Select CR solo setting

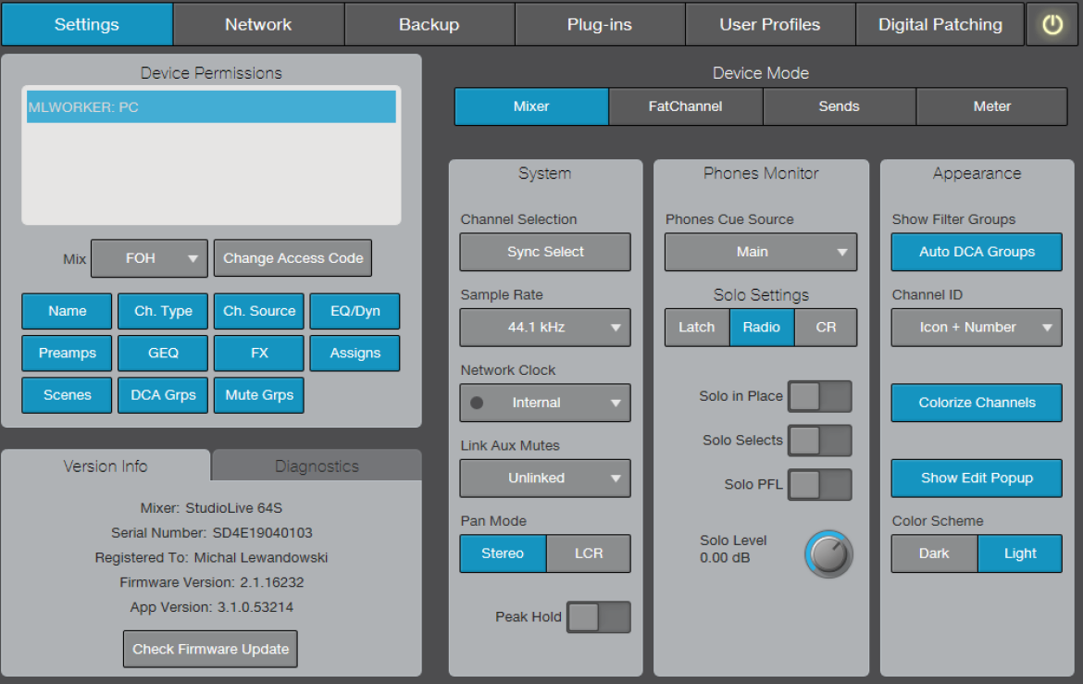pos(826,328)
